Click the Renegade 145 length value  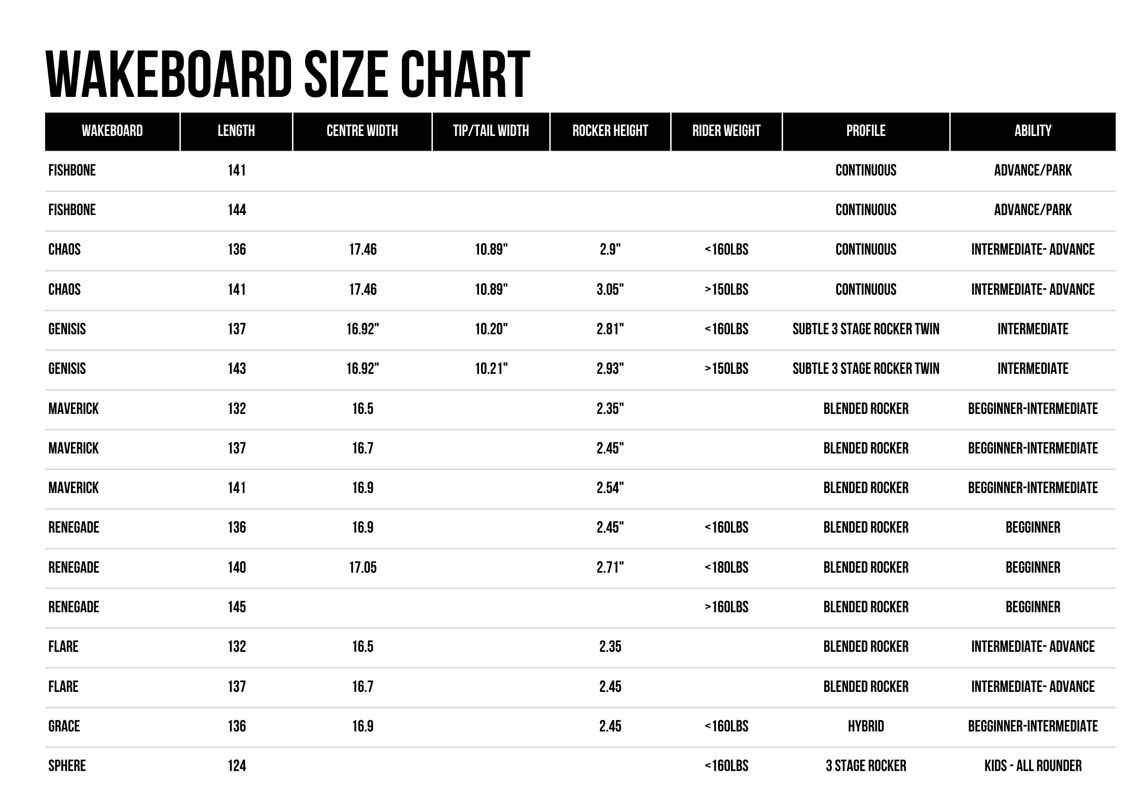coord(237,607)
